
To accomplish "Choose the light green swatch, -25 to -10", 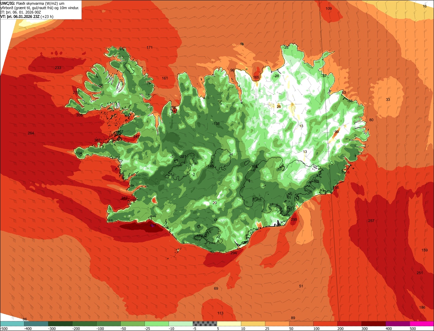I will pos(157,324).
